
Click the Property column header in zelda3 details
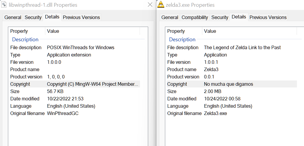click(176, 31)
